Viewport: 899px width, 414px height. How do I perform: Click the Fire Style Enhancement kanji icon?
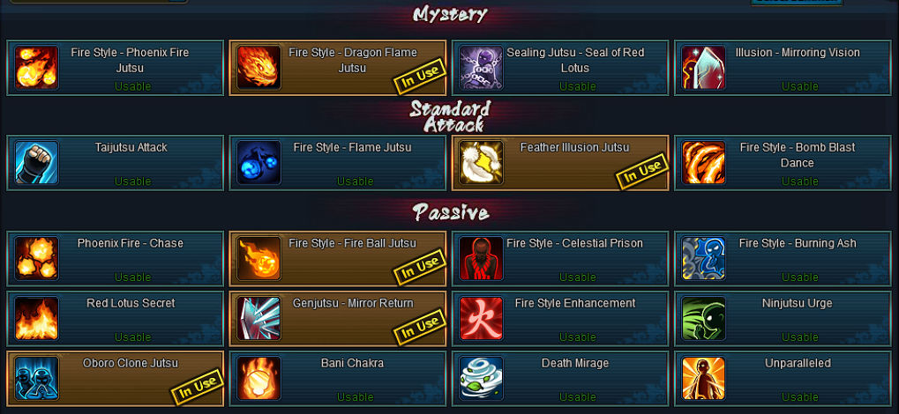pos(481,318)
